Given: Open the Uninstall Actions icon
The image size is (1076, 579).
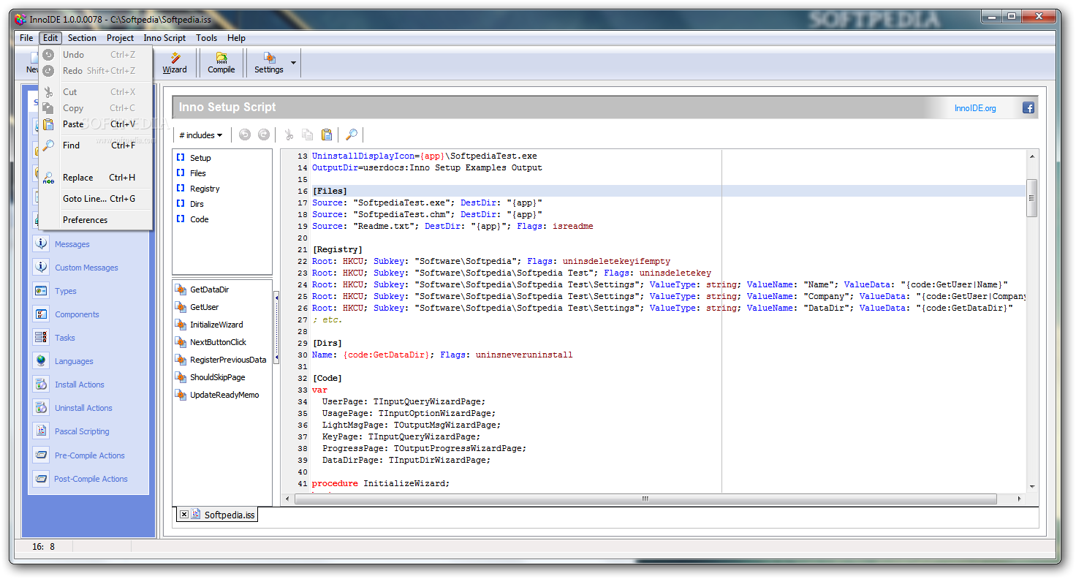Looking at the screenshot, I should click(42, 408).
